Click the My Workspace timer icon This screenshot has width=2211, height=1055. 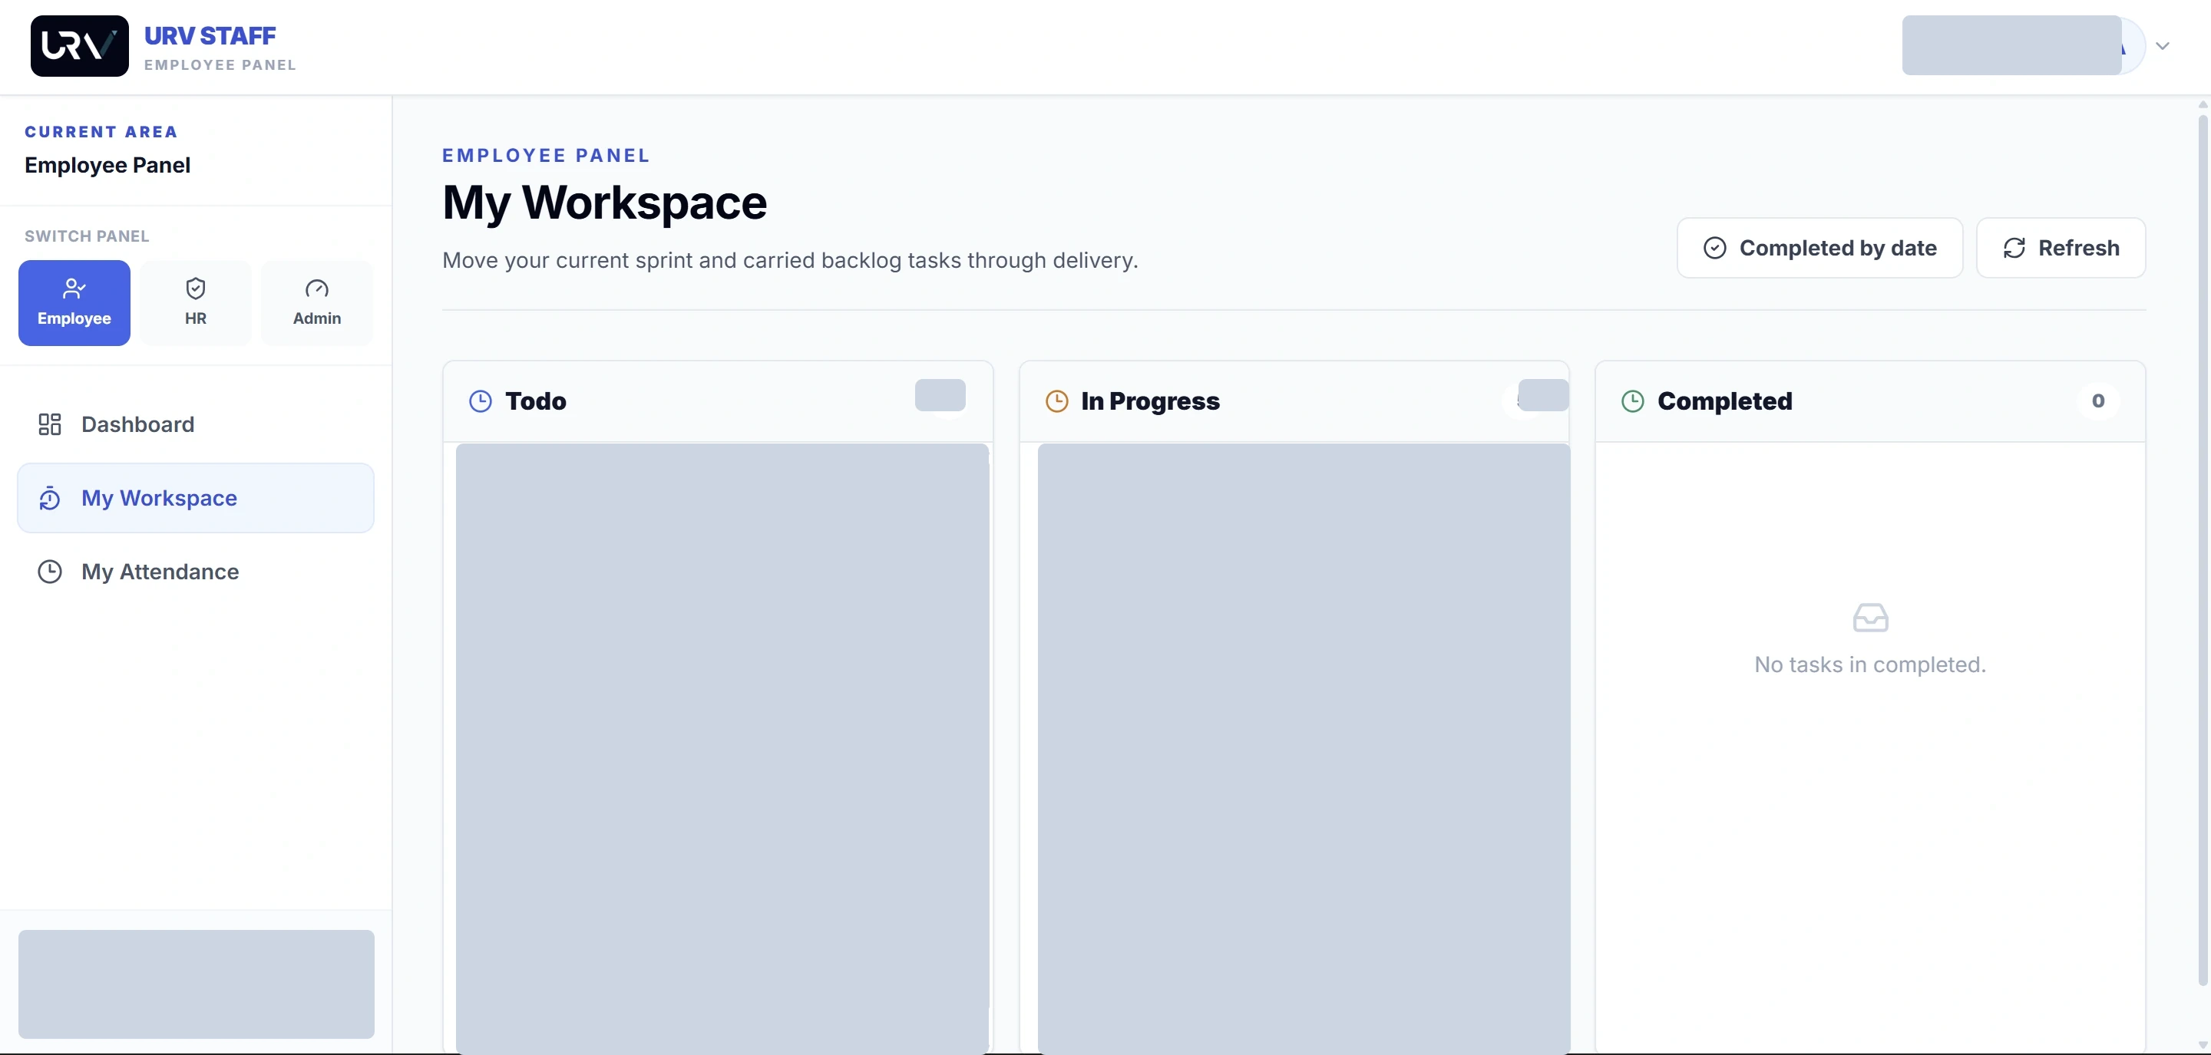tap(50, 498)
